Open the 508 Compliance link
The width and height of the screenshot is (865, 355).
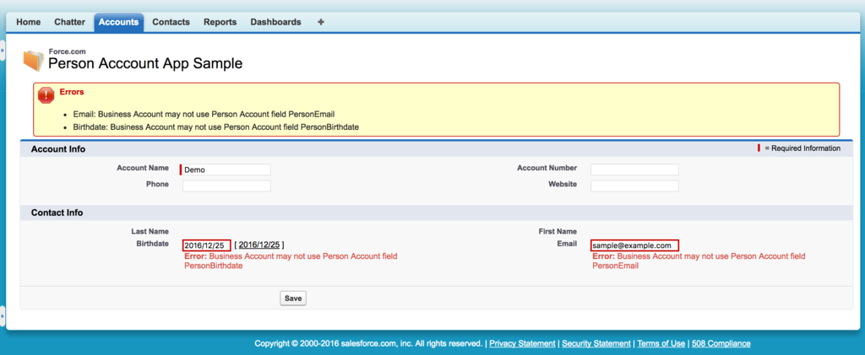click(x=721, y=343)
